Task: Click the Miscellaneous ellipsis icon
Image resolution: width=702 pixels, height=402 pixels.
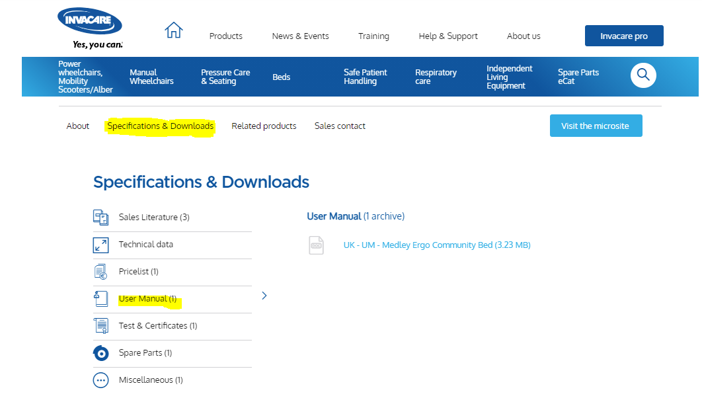Action: coord(100,380)
